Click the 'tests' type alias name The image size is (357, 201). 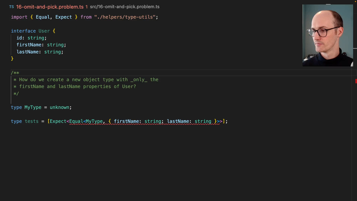point(32,121)
